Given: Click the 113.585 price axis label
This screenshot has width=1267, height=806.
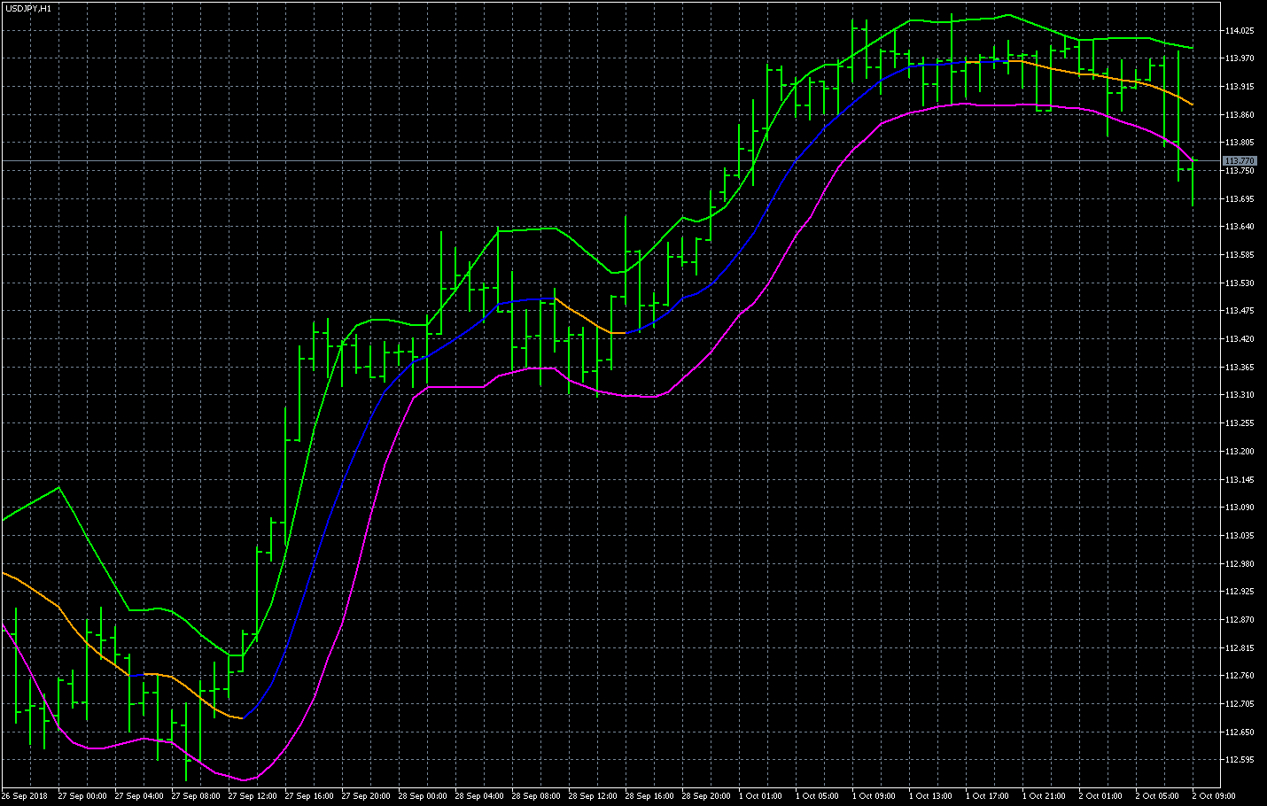Looking at the screenshot, I should click(1240, 255).
